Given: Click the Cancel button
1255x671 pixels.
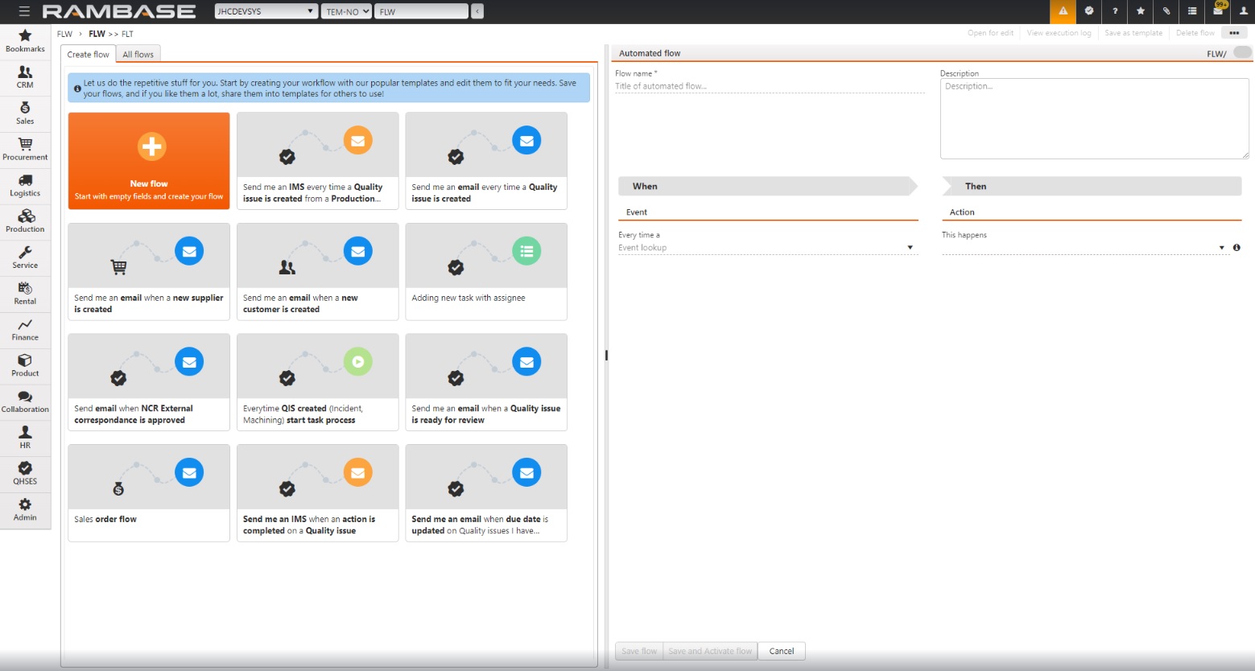Looking at the screenshot, I should pyautogui.click(x=781, y=651).
